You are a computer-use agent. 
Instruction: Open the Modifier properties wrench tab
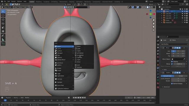158,68
